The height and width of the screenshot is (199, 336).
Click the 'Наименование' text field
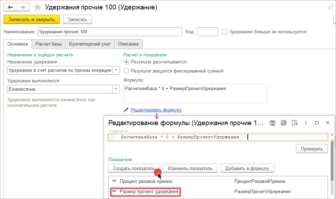coord(110,32)
